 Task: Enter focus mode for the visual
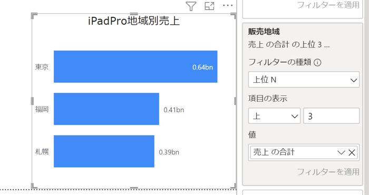tap(209, 6)
